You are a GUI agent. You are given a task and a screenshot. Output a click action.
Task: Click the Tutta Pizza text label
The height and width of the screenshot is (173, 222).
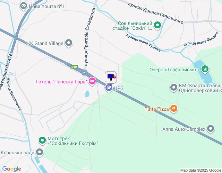pos(156,109)
